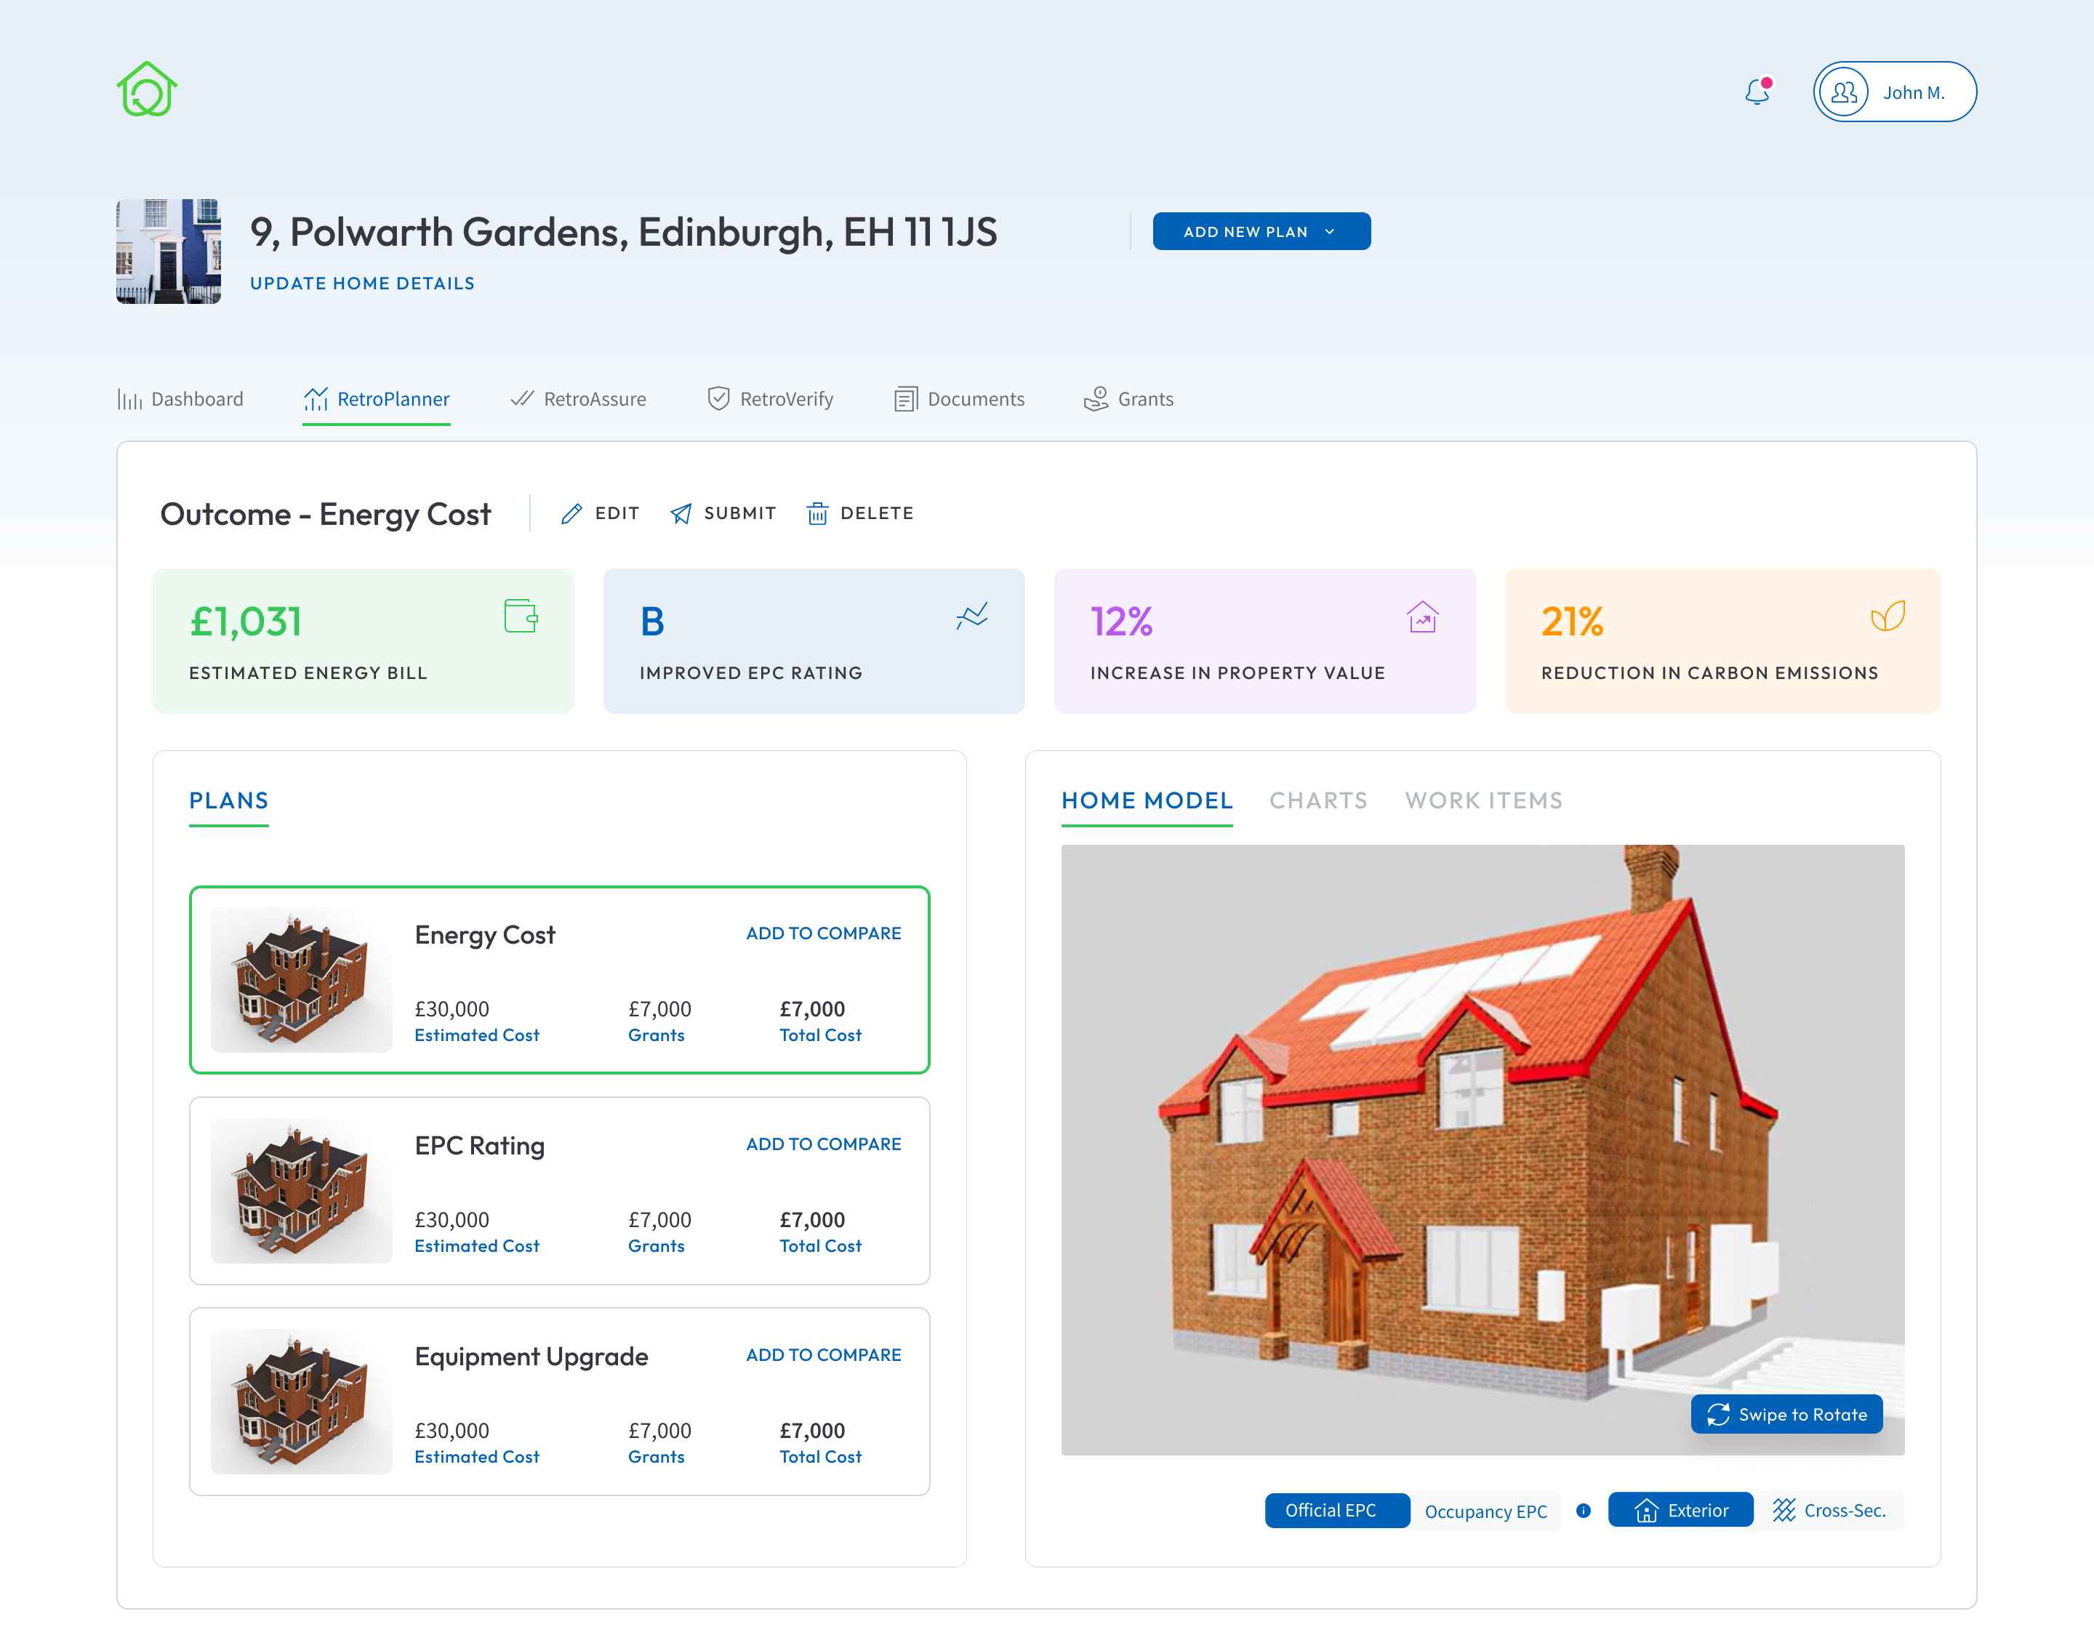Open the John M. profile menu
Image resolution: width=2094 pixels, height=1643 pixels.
click(x=1895, y=92)
